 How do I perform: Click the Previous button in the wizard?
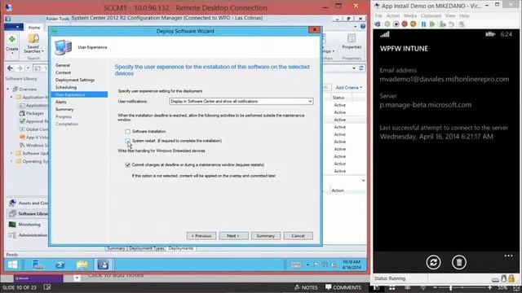[201, 236]
